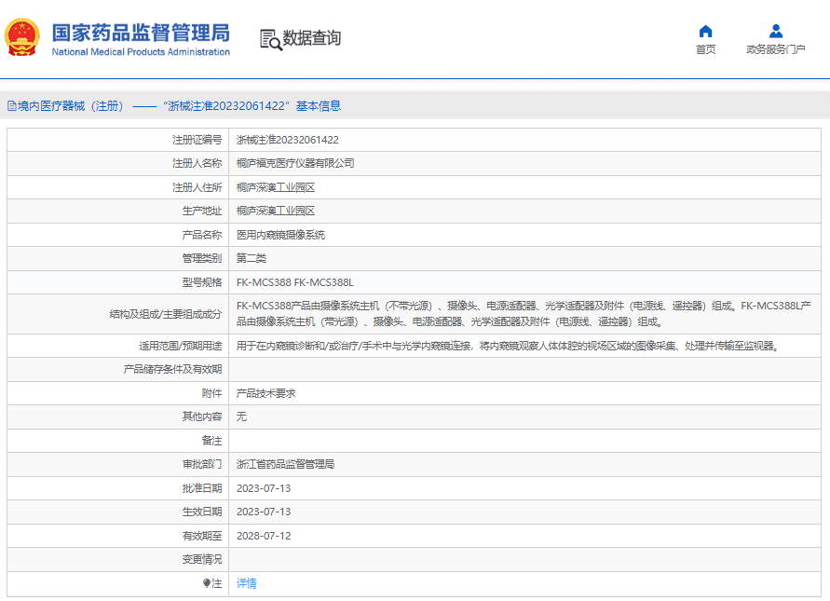The width and height of the screenshot is (830, 601).
Task: Select registration number 浙械注准20232061422 value cell
Action: pyautogui.click(x=288, y=140)
